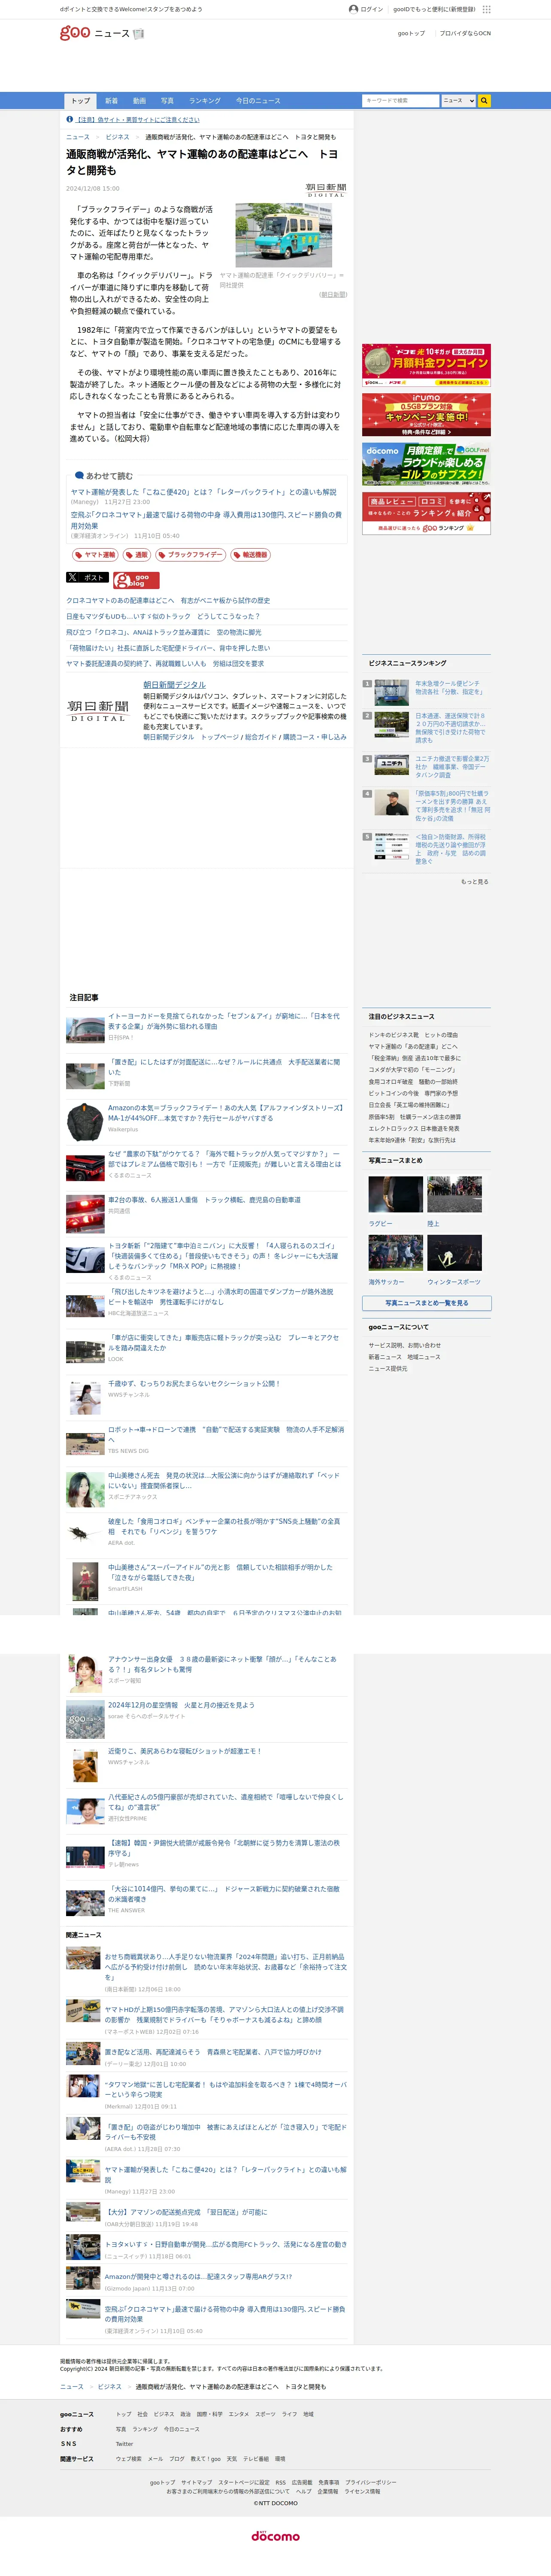Open the docomo GOLFme golf banner
This screenshot has height=2576, width=551.
pyautogui.click(x=426, y=464)
